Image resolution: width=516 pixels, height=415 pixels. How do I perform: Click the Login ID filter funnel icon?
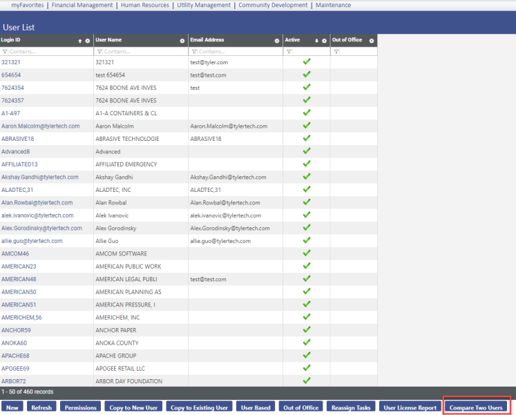pyautogui.click(x=5, y=52)
